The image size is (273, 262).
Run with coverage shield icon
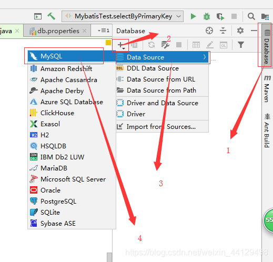click(220, 17)
